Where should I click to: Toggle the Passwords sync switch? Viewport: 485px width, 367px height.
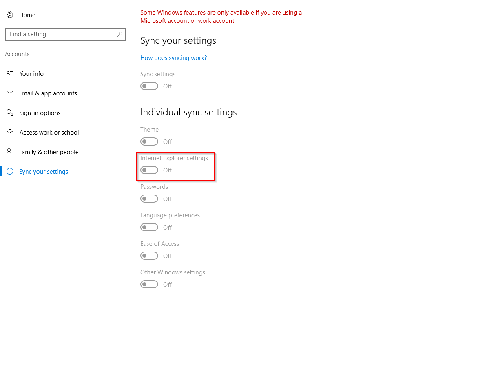149,199
